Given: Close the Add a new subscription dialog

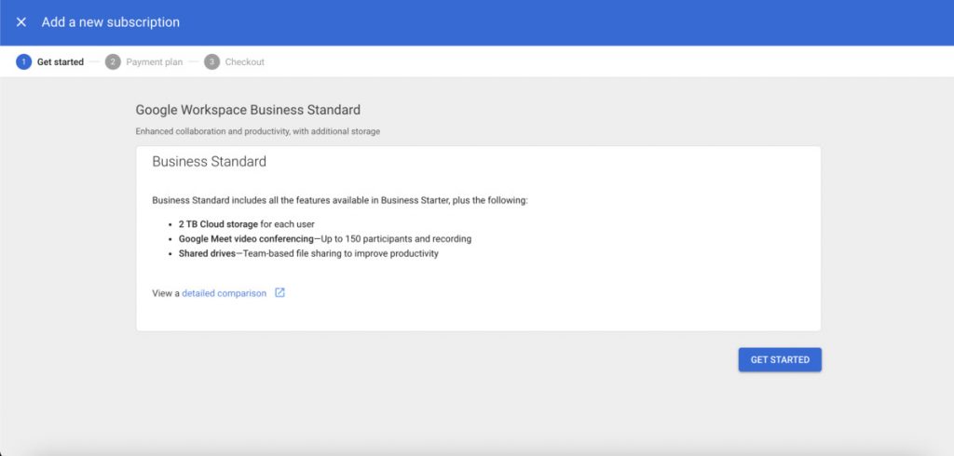Looking at the screenshot, I should tap(21, 22).
